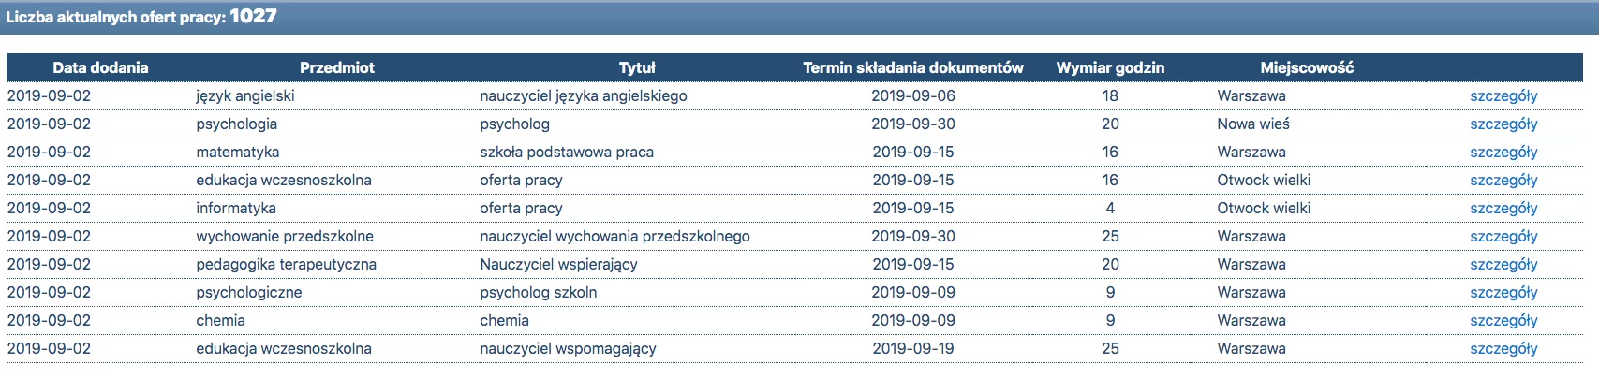
Task: Click the Wymiar godzin column header
Action: [x=1110, y=67]
